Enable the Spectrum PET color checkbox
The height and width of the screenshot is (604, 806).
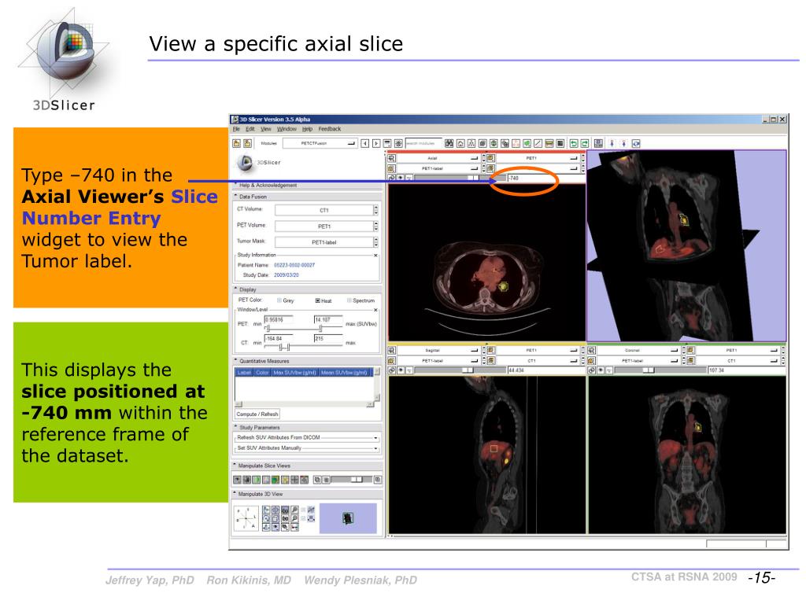pyautogui.click(x=349, y=300)
